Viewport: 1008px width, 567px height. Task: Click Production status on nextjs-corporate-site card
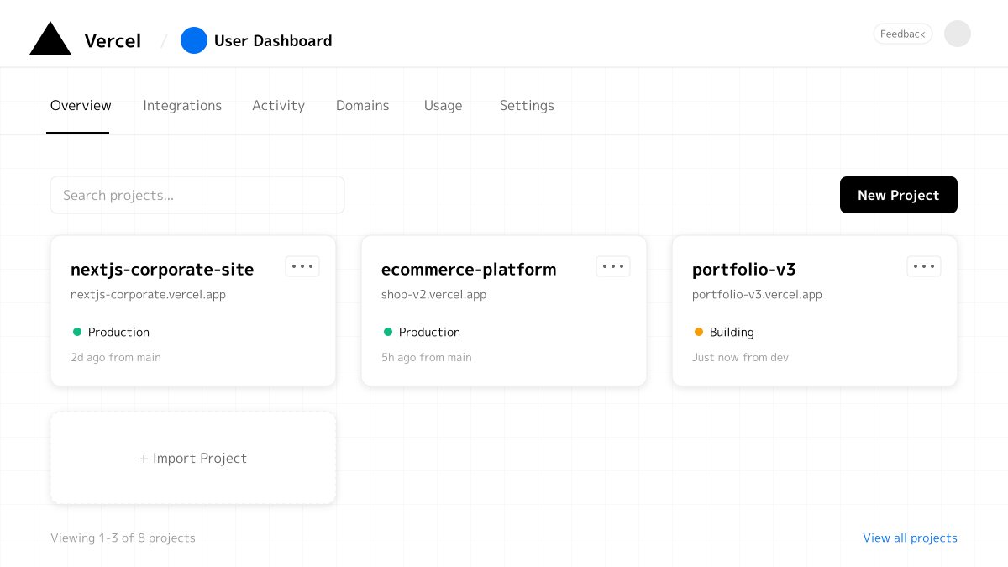[x=111, y=332]
